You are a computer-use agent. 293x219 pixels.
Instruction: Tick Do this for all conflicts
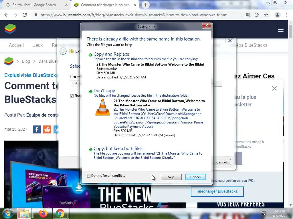coord(89,176)
